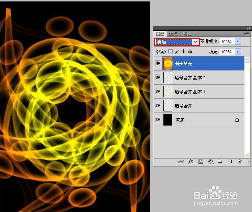Open the blend mode dropdown arrow
Screen dimensions: 252x212
pos(196,42)
